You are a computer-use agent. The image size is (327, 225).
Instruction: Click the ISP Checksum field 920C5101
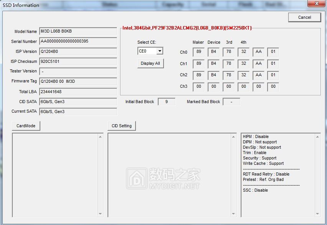pos(78,61)
